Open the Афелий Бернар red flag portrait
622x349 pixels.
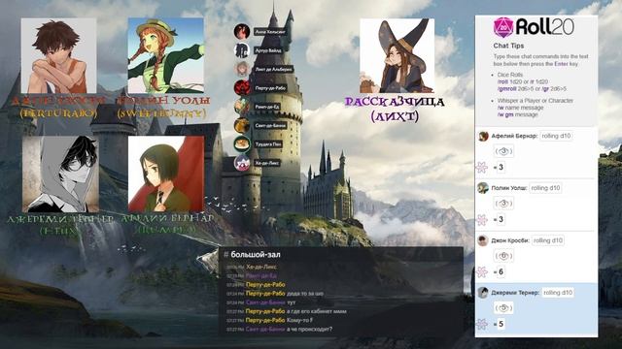pyautogui.click(x=166, y=174)
